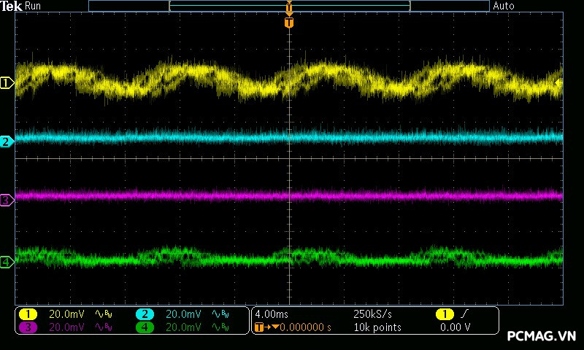The width and height of the screenshot is (584, 350).
Task: Click the record view bar at top
Action: pos(289,6)
